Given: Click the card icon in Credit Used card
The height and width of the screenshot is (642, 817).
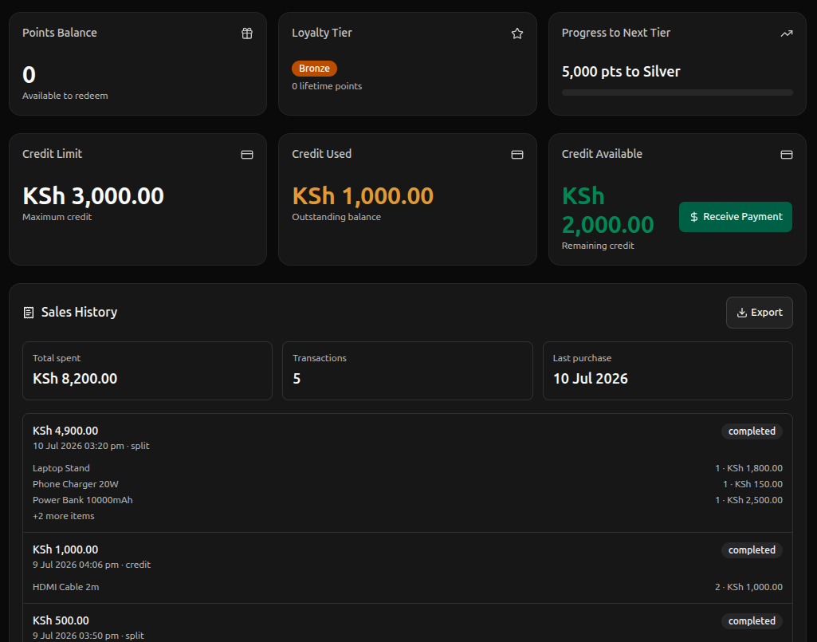Looking at the screenshot, I should (x=517, y=155).
